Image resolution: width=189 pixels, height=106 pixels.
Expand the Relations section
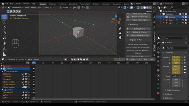point(167,94)
